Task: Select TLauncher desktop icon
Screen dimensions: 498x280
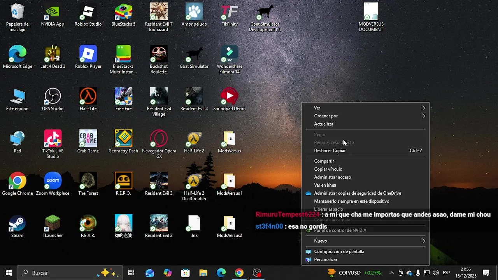Action: [x=53, y=227]
